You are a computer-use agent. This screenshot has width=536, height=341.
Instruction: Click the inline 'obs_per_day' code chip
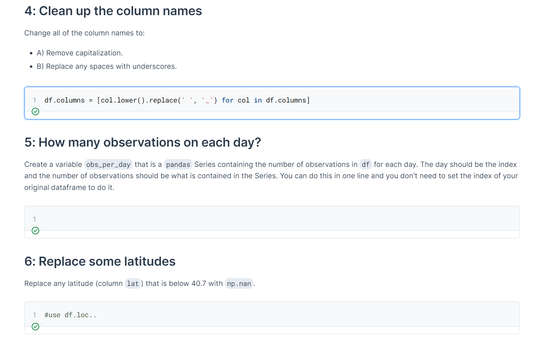click(x=108, y=165)
